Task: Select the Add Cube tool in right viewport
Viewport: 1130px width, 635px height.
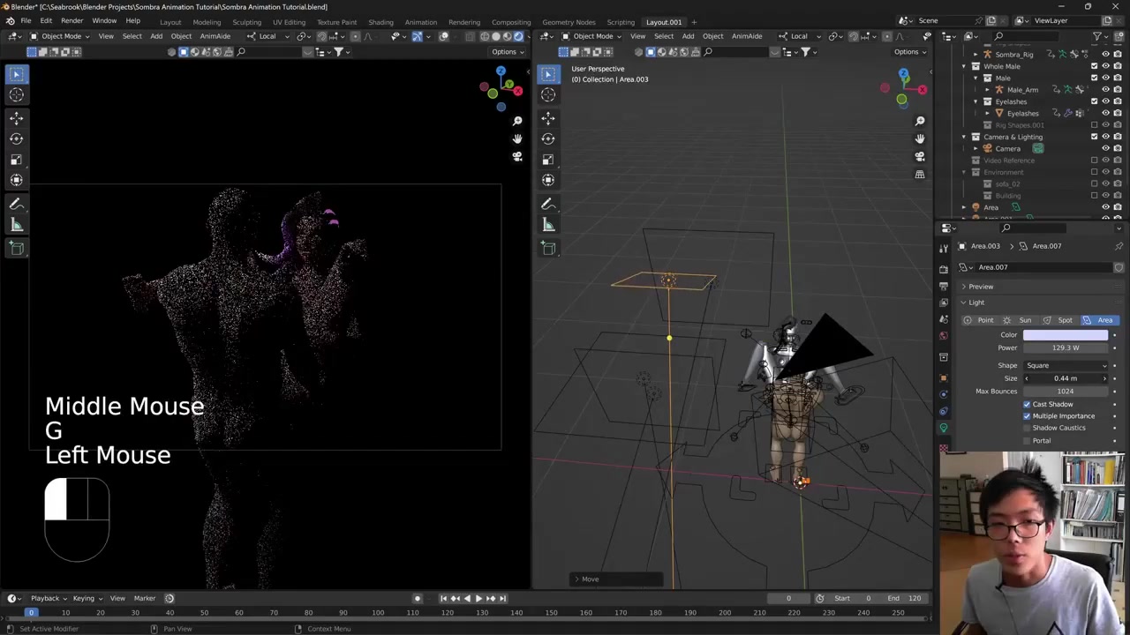Action: (548, 248)
